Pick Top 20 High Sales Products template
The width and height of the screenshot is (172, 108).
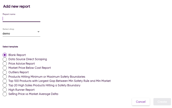5,85
